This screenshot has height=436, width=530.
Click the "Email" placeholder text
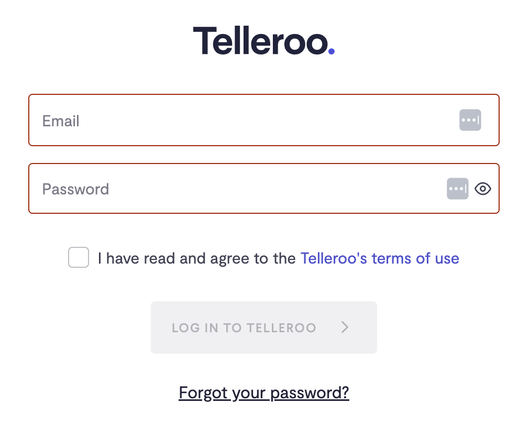click(61, 121)
